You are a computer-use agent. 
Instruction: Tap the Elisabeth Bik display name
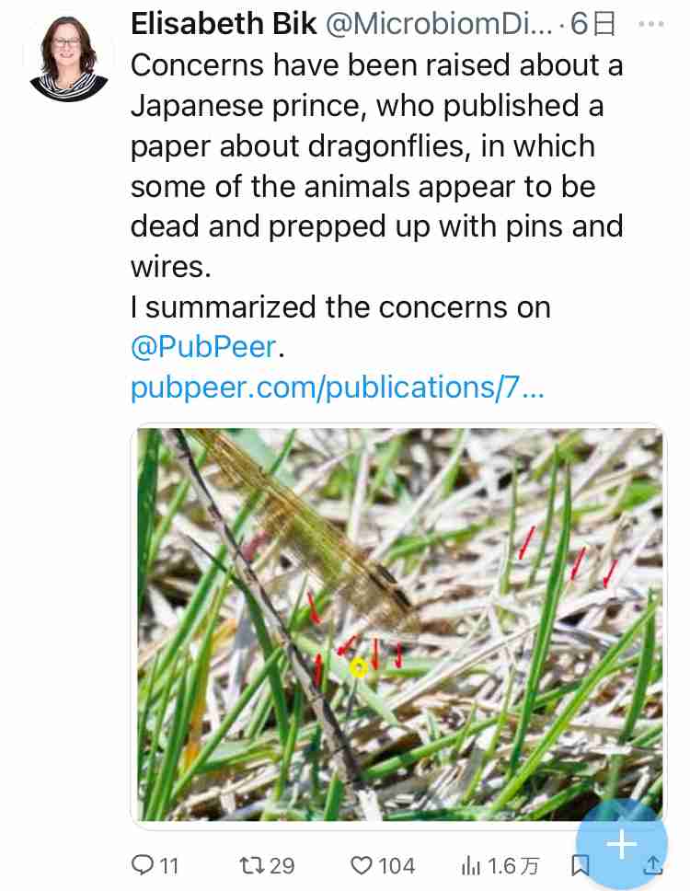(224, 25)
